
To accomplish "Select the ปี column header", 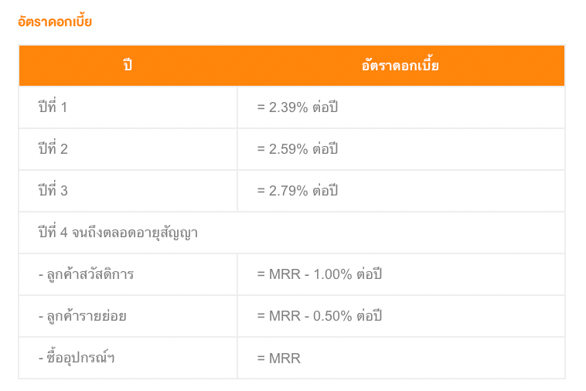I will pyautogui.click(x=128, y=66).
